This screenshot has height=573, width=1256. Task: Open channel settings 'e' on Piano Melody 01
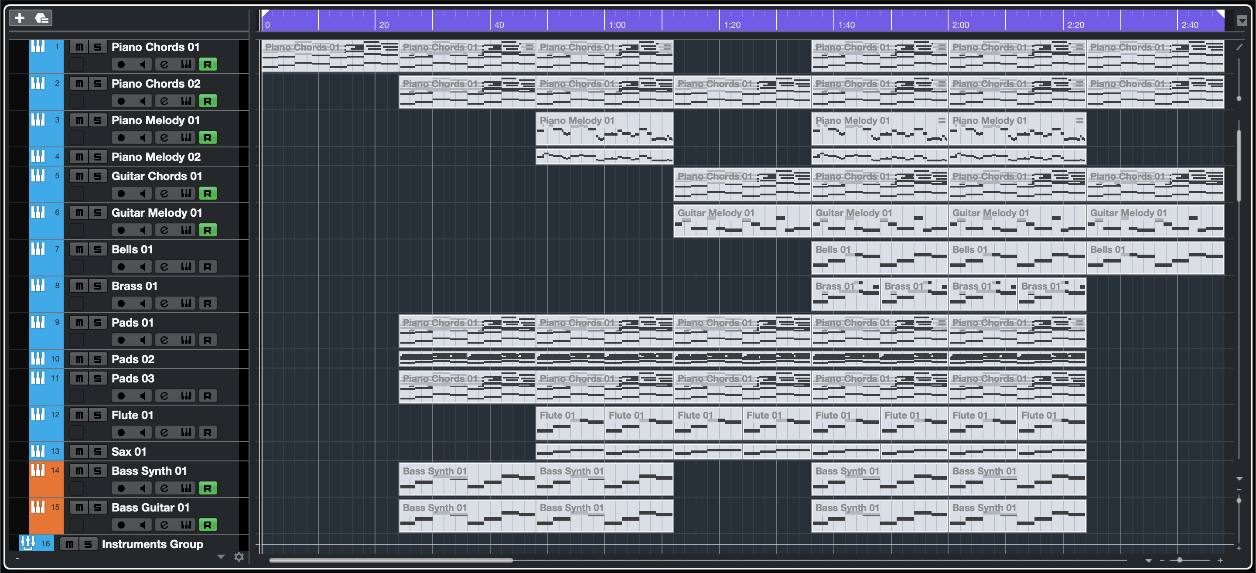point(164,137)
